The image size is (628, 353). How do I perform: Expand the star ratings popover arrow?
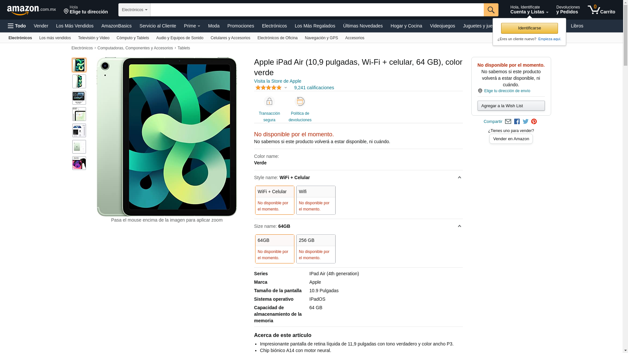pos(286,88)
